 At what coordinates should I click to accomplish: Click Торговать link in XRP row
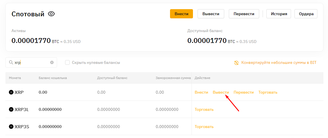[x=268, y=92]
